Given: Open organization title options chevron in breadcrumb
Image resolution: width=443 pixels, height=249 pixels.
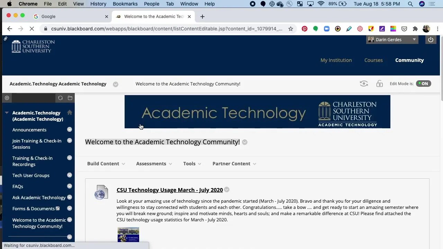Looking at the screenshot, I should 116,84.
